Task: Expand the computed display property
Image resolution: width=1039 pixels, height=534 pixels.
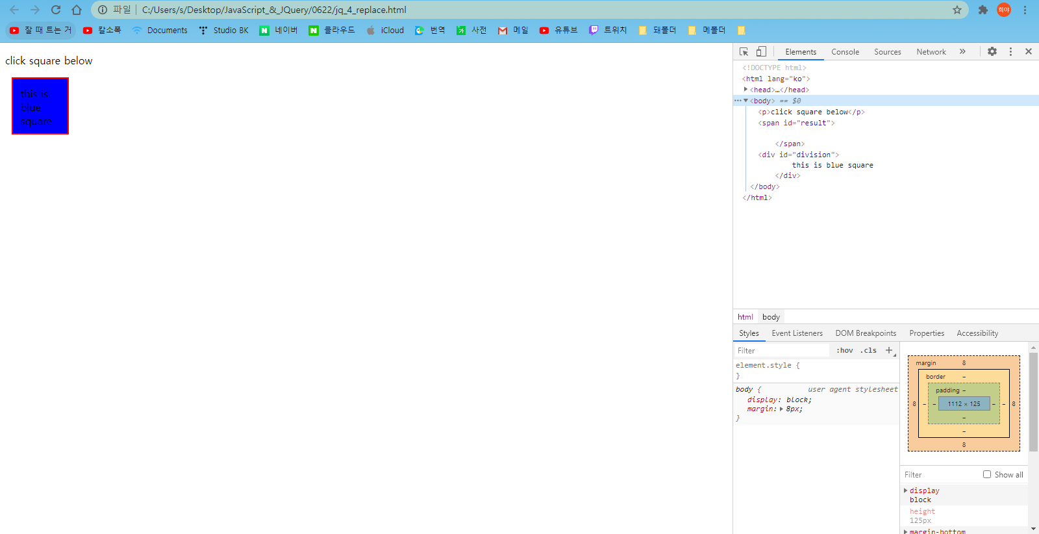Action: point(906,490)
